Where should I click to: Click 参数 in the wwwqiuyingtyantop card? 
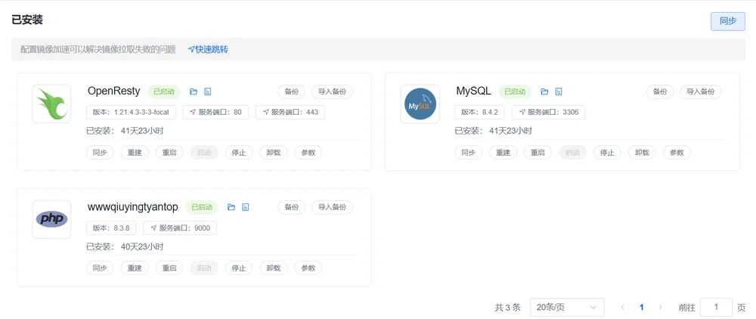click(308, 268)
